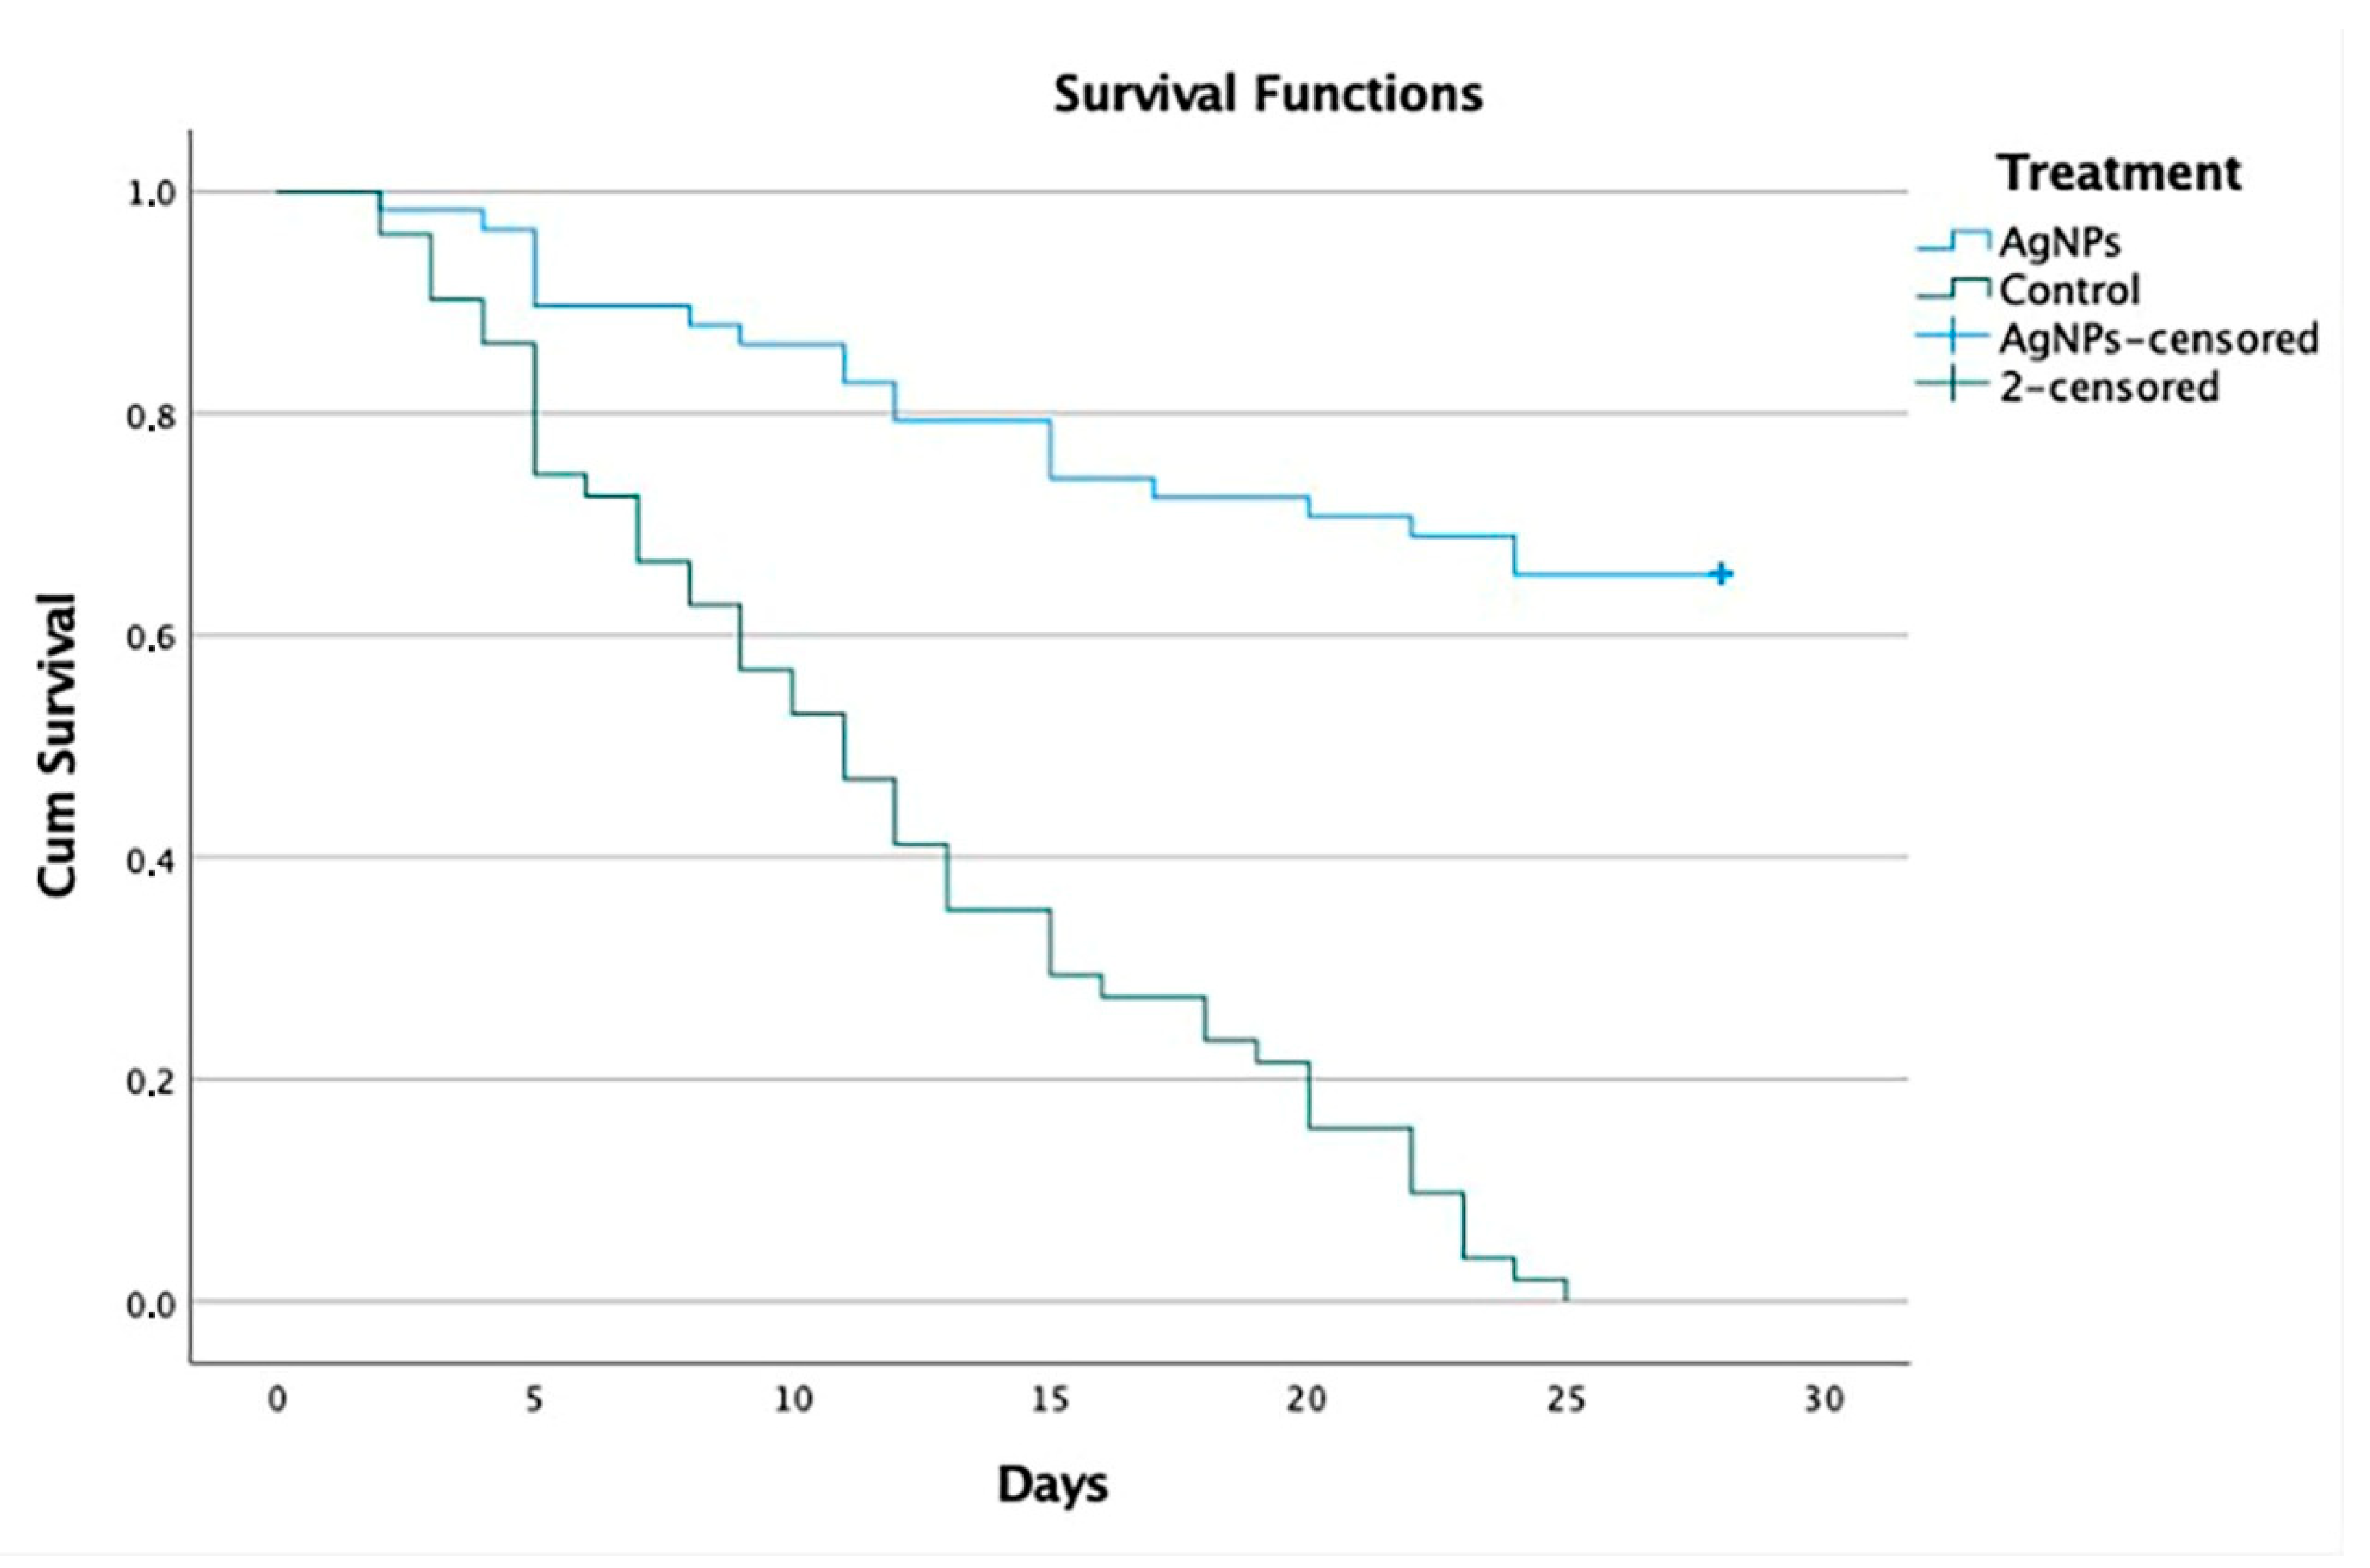
Task: Click the Days x-axis title
Action: [1052, 1485]
